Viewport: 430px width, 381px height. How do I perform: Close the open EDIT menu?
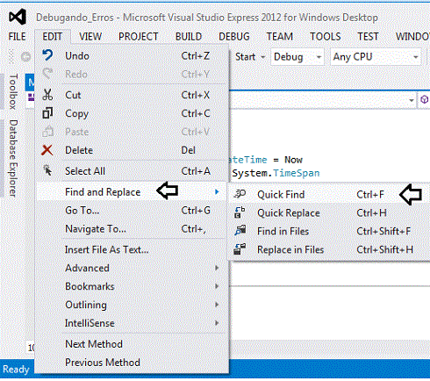pyautogui.click(x=53, y=37)
